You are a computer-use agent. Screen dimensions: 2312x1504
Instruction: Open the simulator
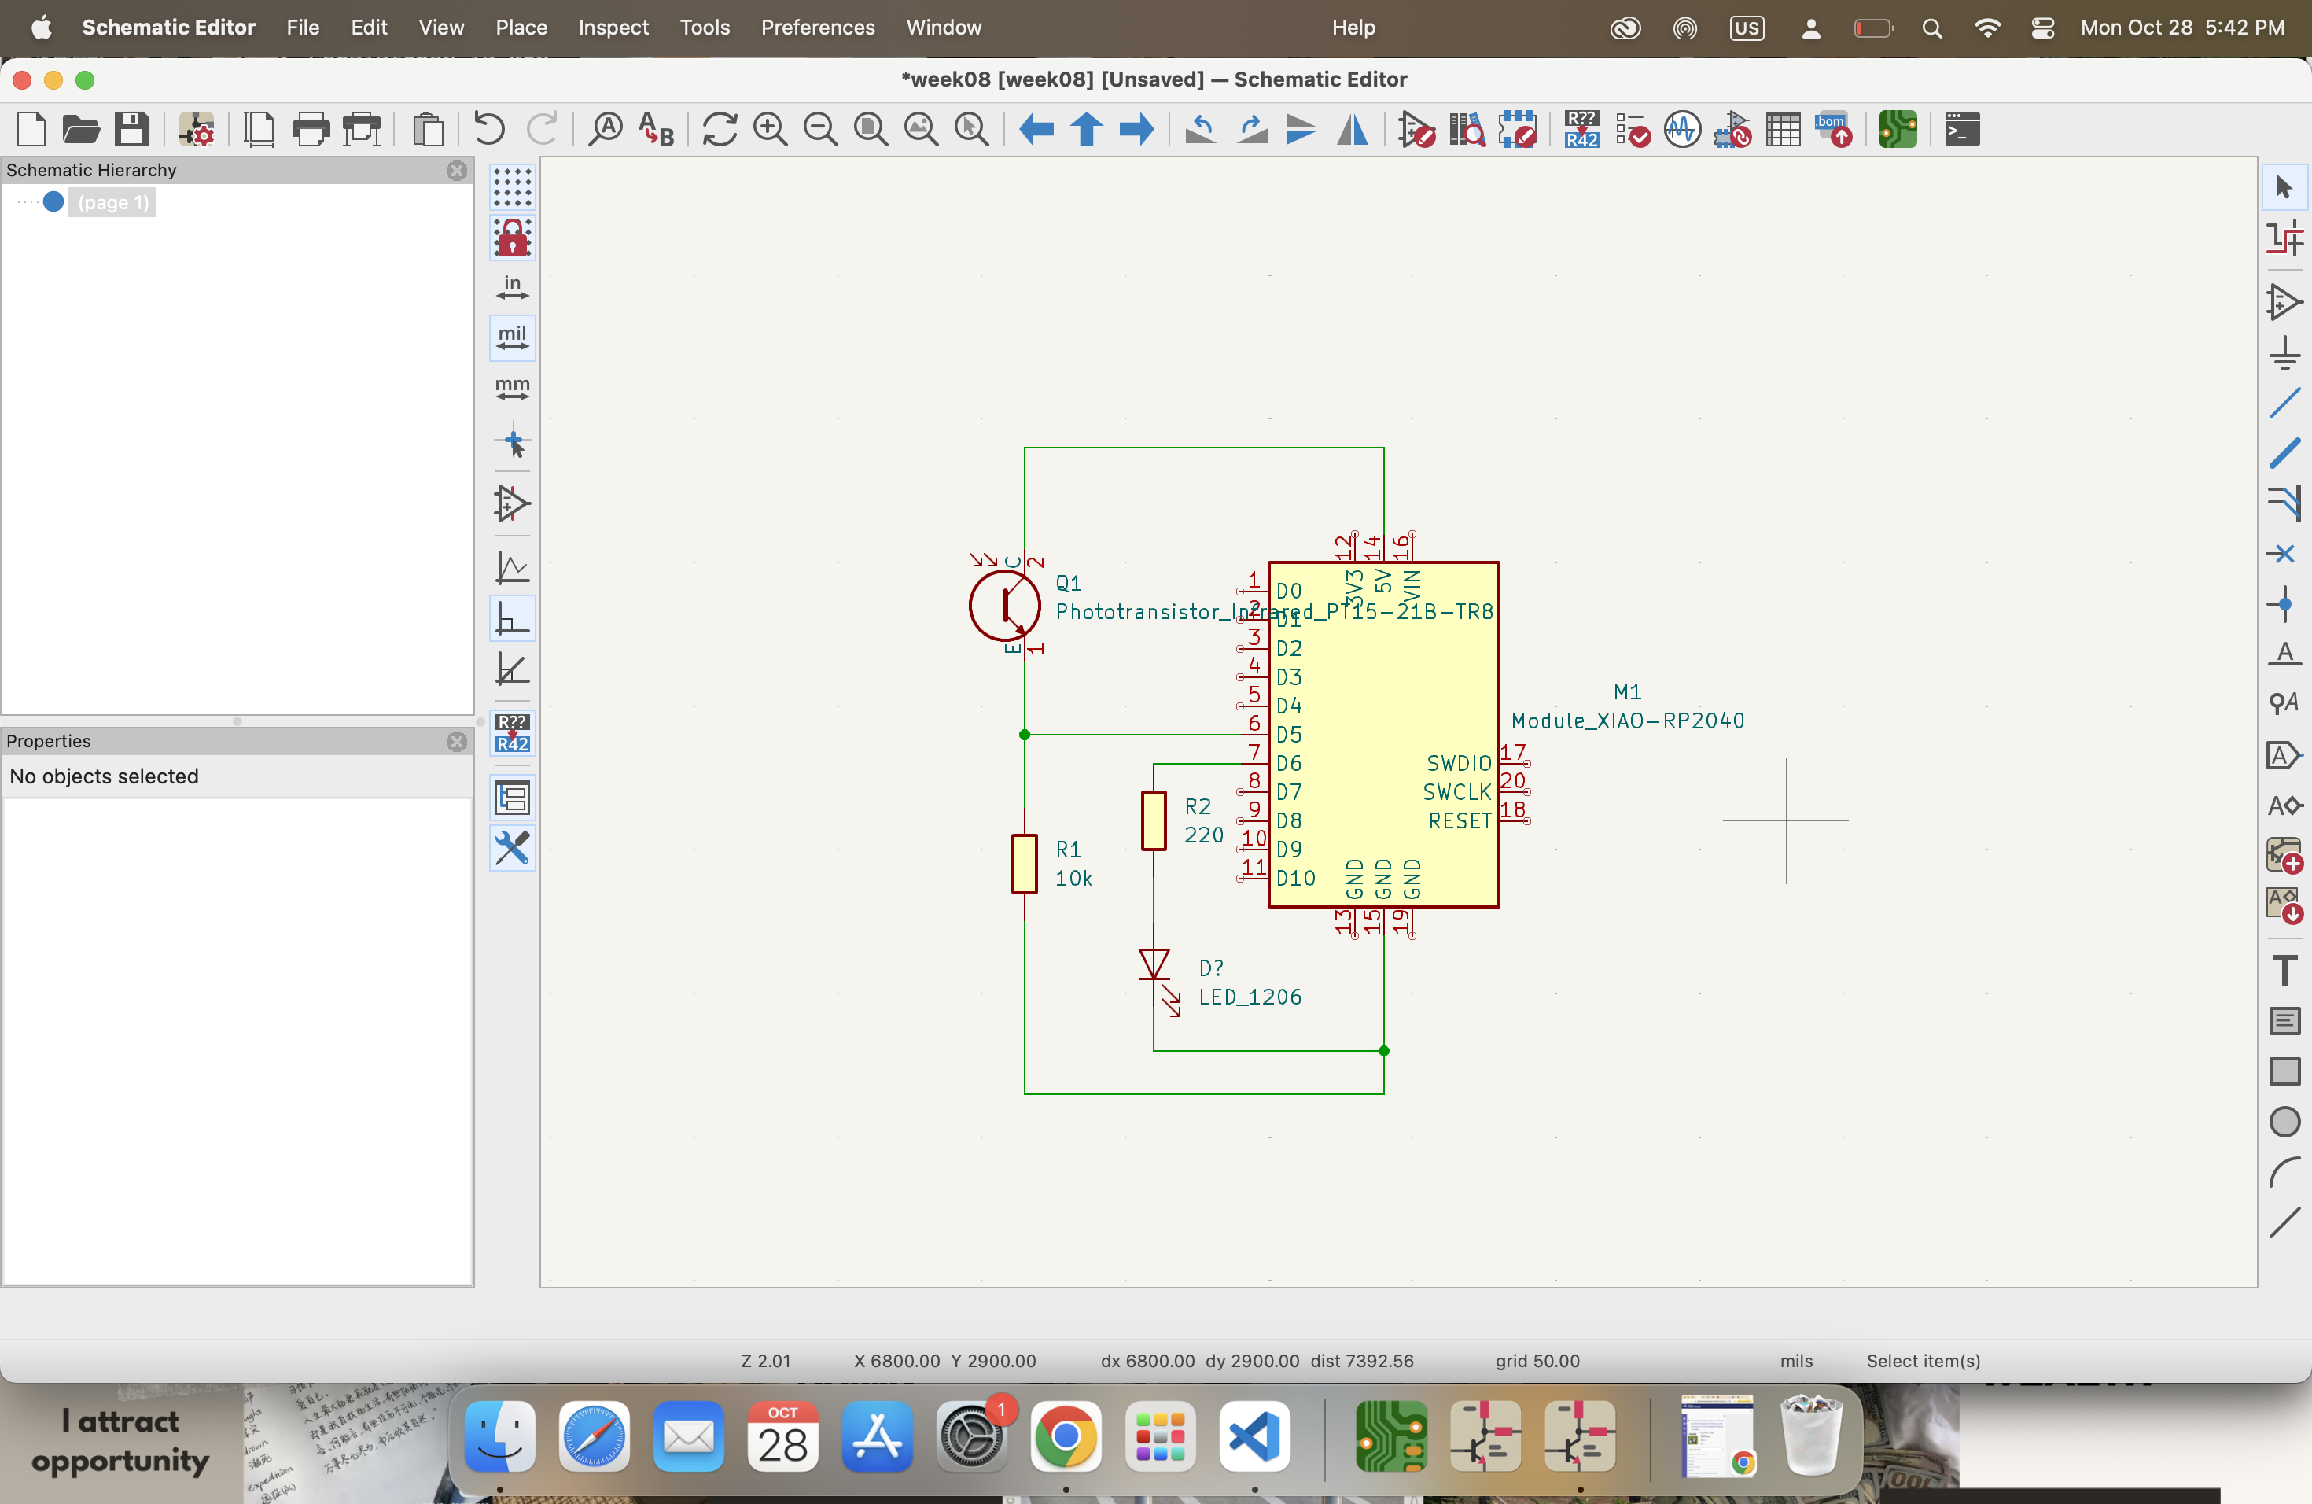pyautogui.click(x=1683, y=129)
